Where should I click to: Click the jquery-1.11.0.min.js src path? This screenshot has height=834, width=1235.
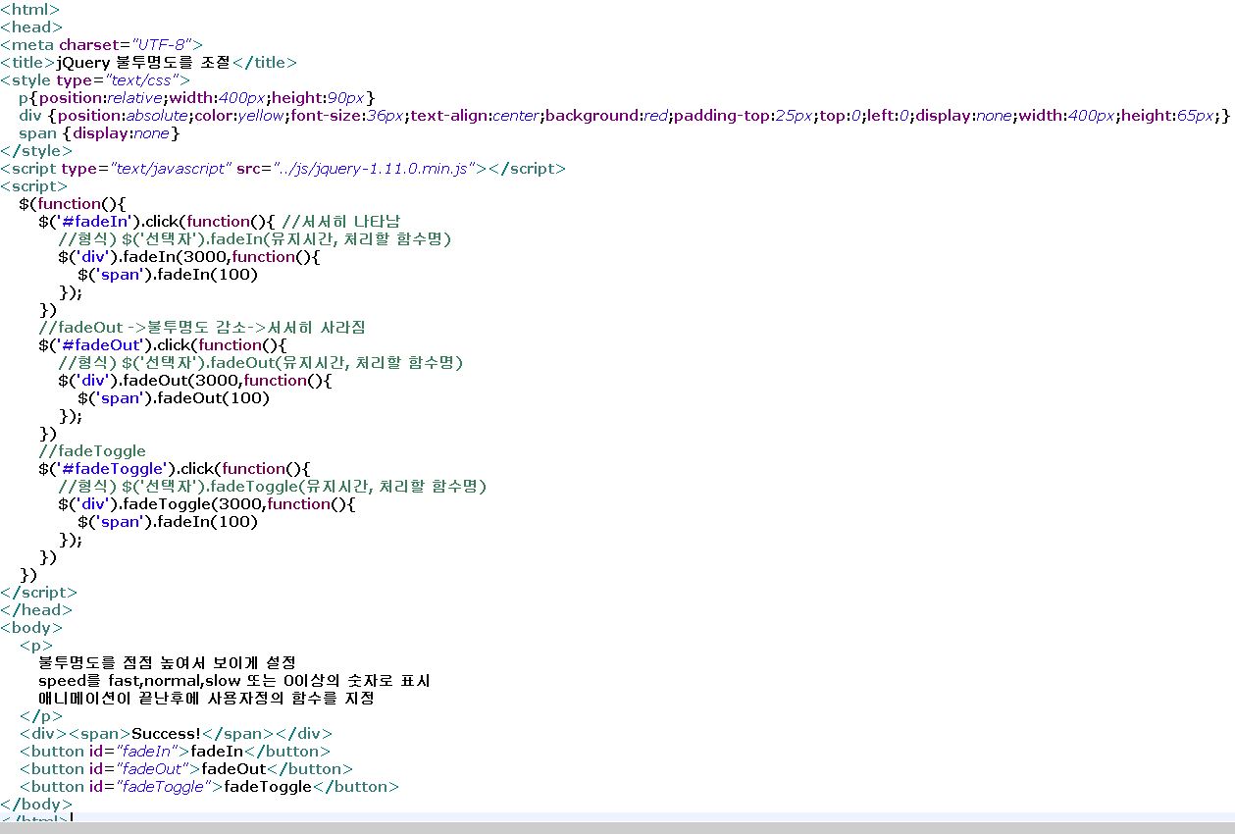373,168
